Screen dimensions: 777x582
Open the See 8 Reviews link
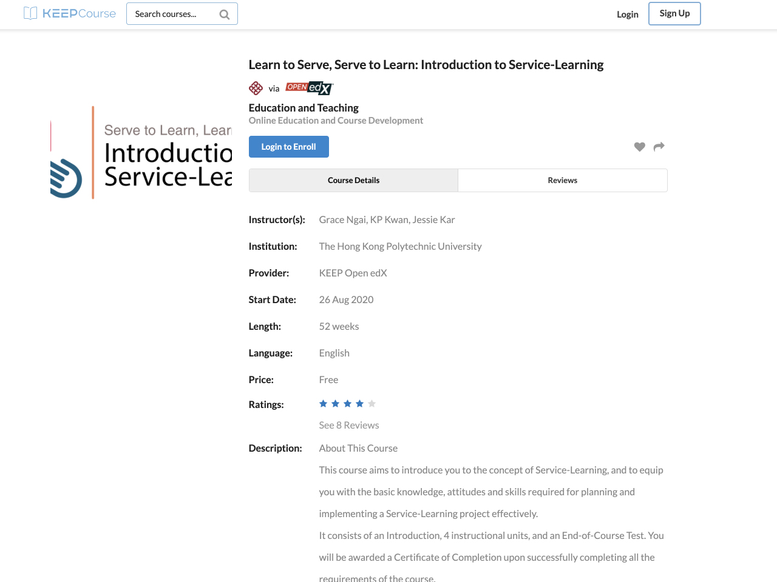click(x=349, y=425)
